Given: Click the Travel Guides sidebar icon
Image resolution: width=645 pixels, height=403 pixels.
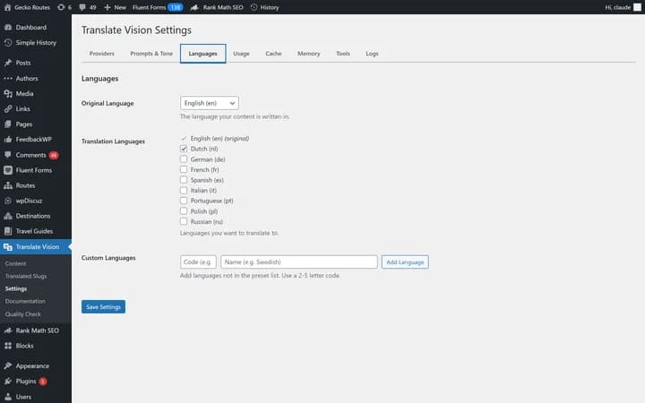Looking at the screenshot, I should 8,231.
